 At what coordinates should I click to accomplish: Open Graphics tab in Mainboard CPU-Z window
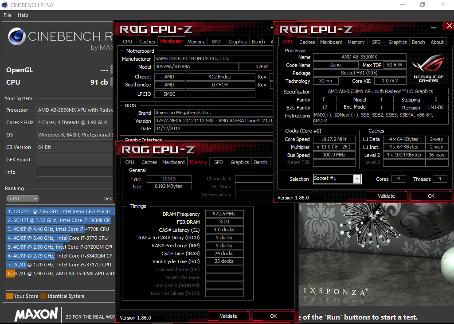point(238,42)
